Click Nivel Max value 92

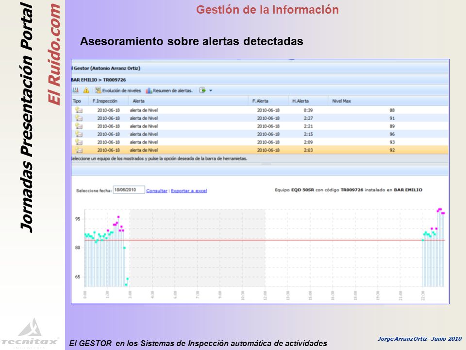point(392,150)
